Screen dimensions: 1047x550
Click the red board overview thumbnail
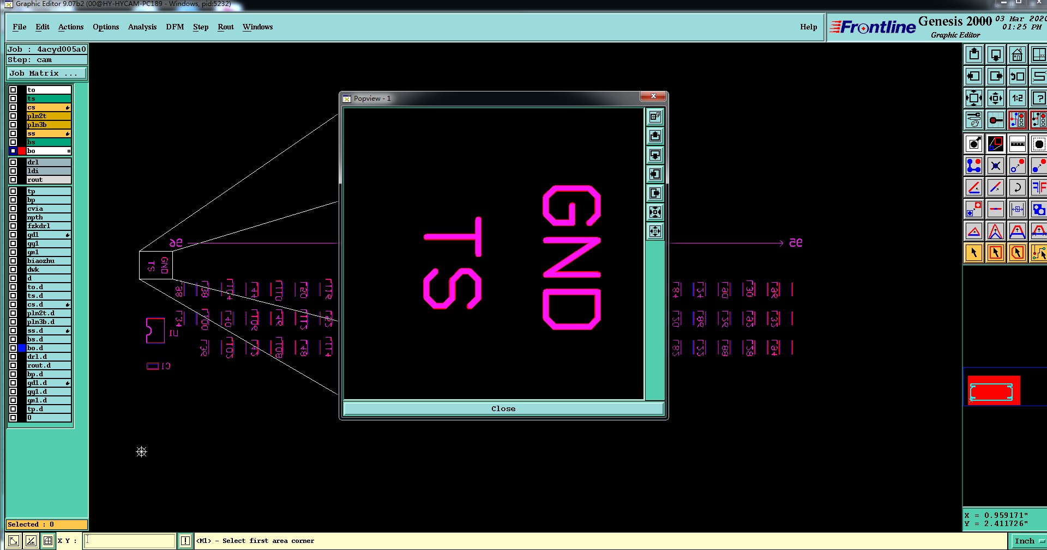(994, 390)
